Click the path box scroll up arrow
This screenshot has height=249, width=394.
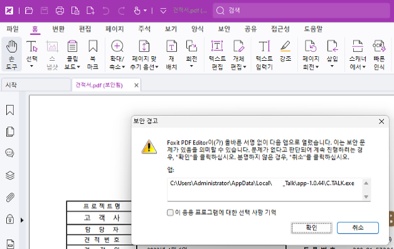coord(366,183)
